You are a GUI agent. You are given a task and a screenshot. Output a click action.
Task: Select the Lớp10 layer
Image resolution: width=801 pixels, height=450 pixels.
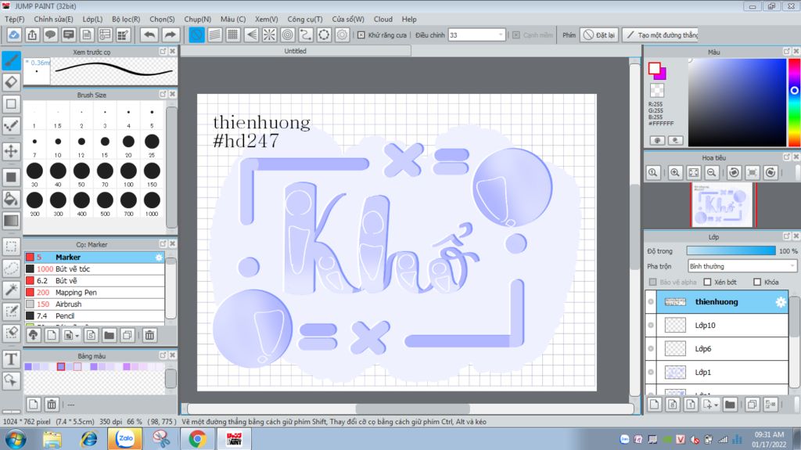[722, 326]
